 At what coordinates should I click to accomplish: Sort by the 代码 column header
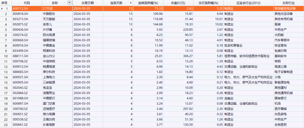click(x=27, y=3)
